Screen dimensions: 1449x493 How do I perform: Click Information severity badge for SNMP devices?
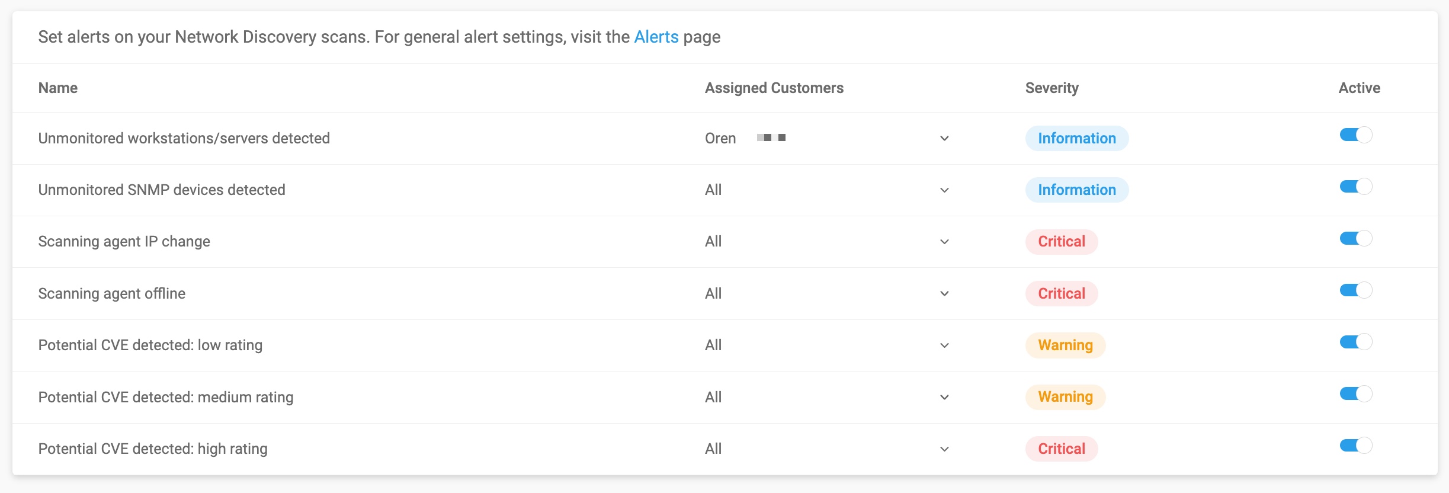[x=1077, y=190]
